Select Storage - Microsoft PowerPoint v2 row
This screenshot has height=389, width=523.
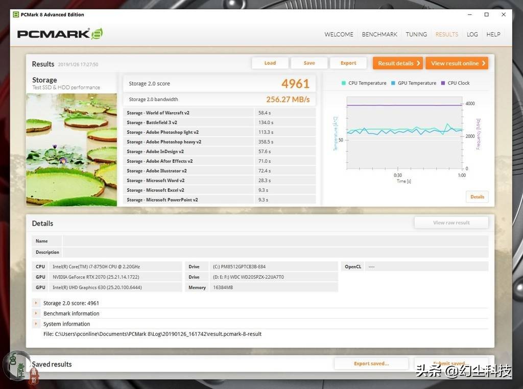pos(219,200)
